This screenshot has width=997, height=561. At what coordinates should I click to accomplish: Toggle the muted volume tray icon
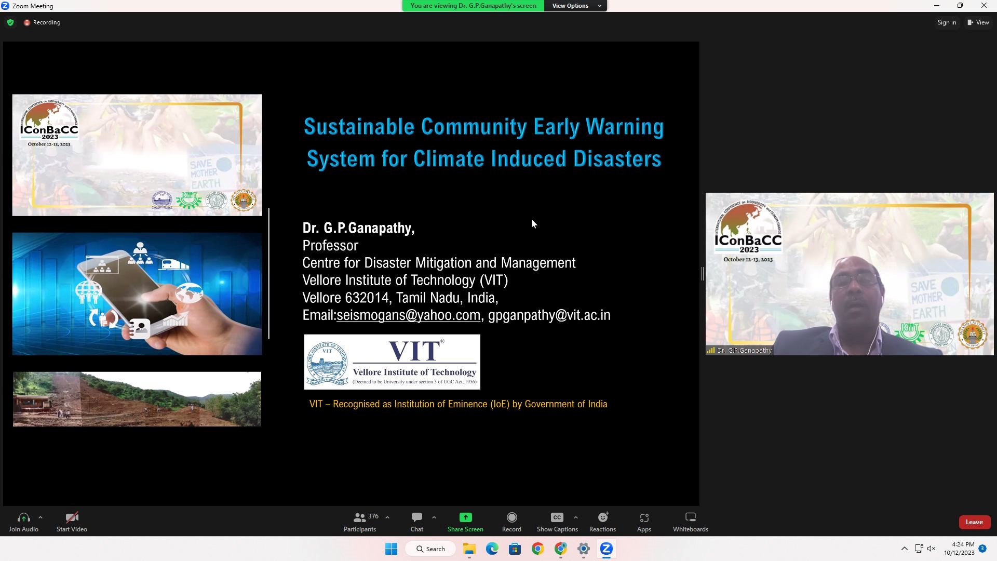932,549
